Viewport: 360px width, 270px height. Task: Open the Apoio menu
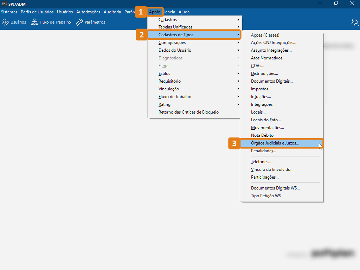tap(155, 12)
